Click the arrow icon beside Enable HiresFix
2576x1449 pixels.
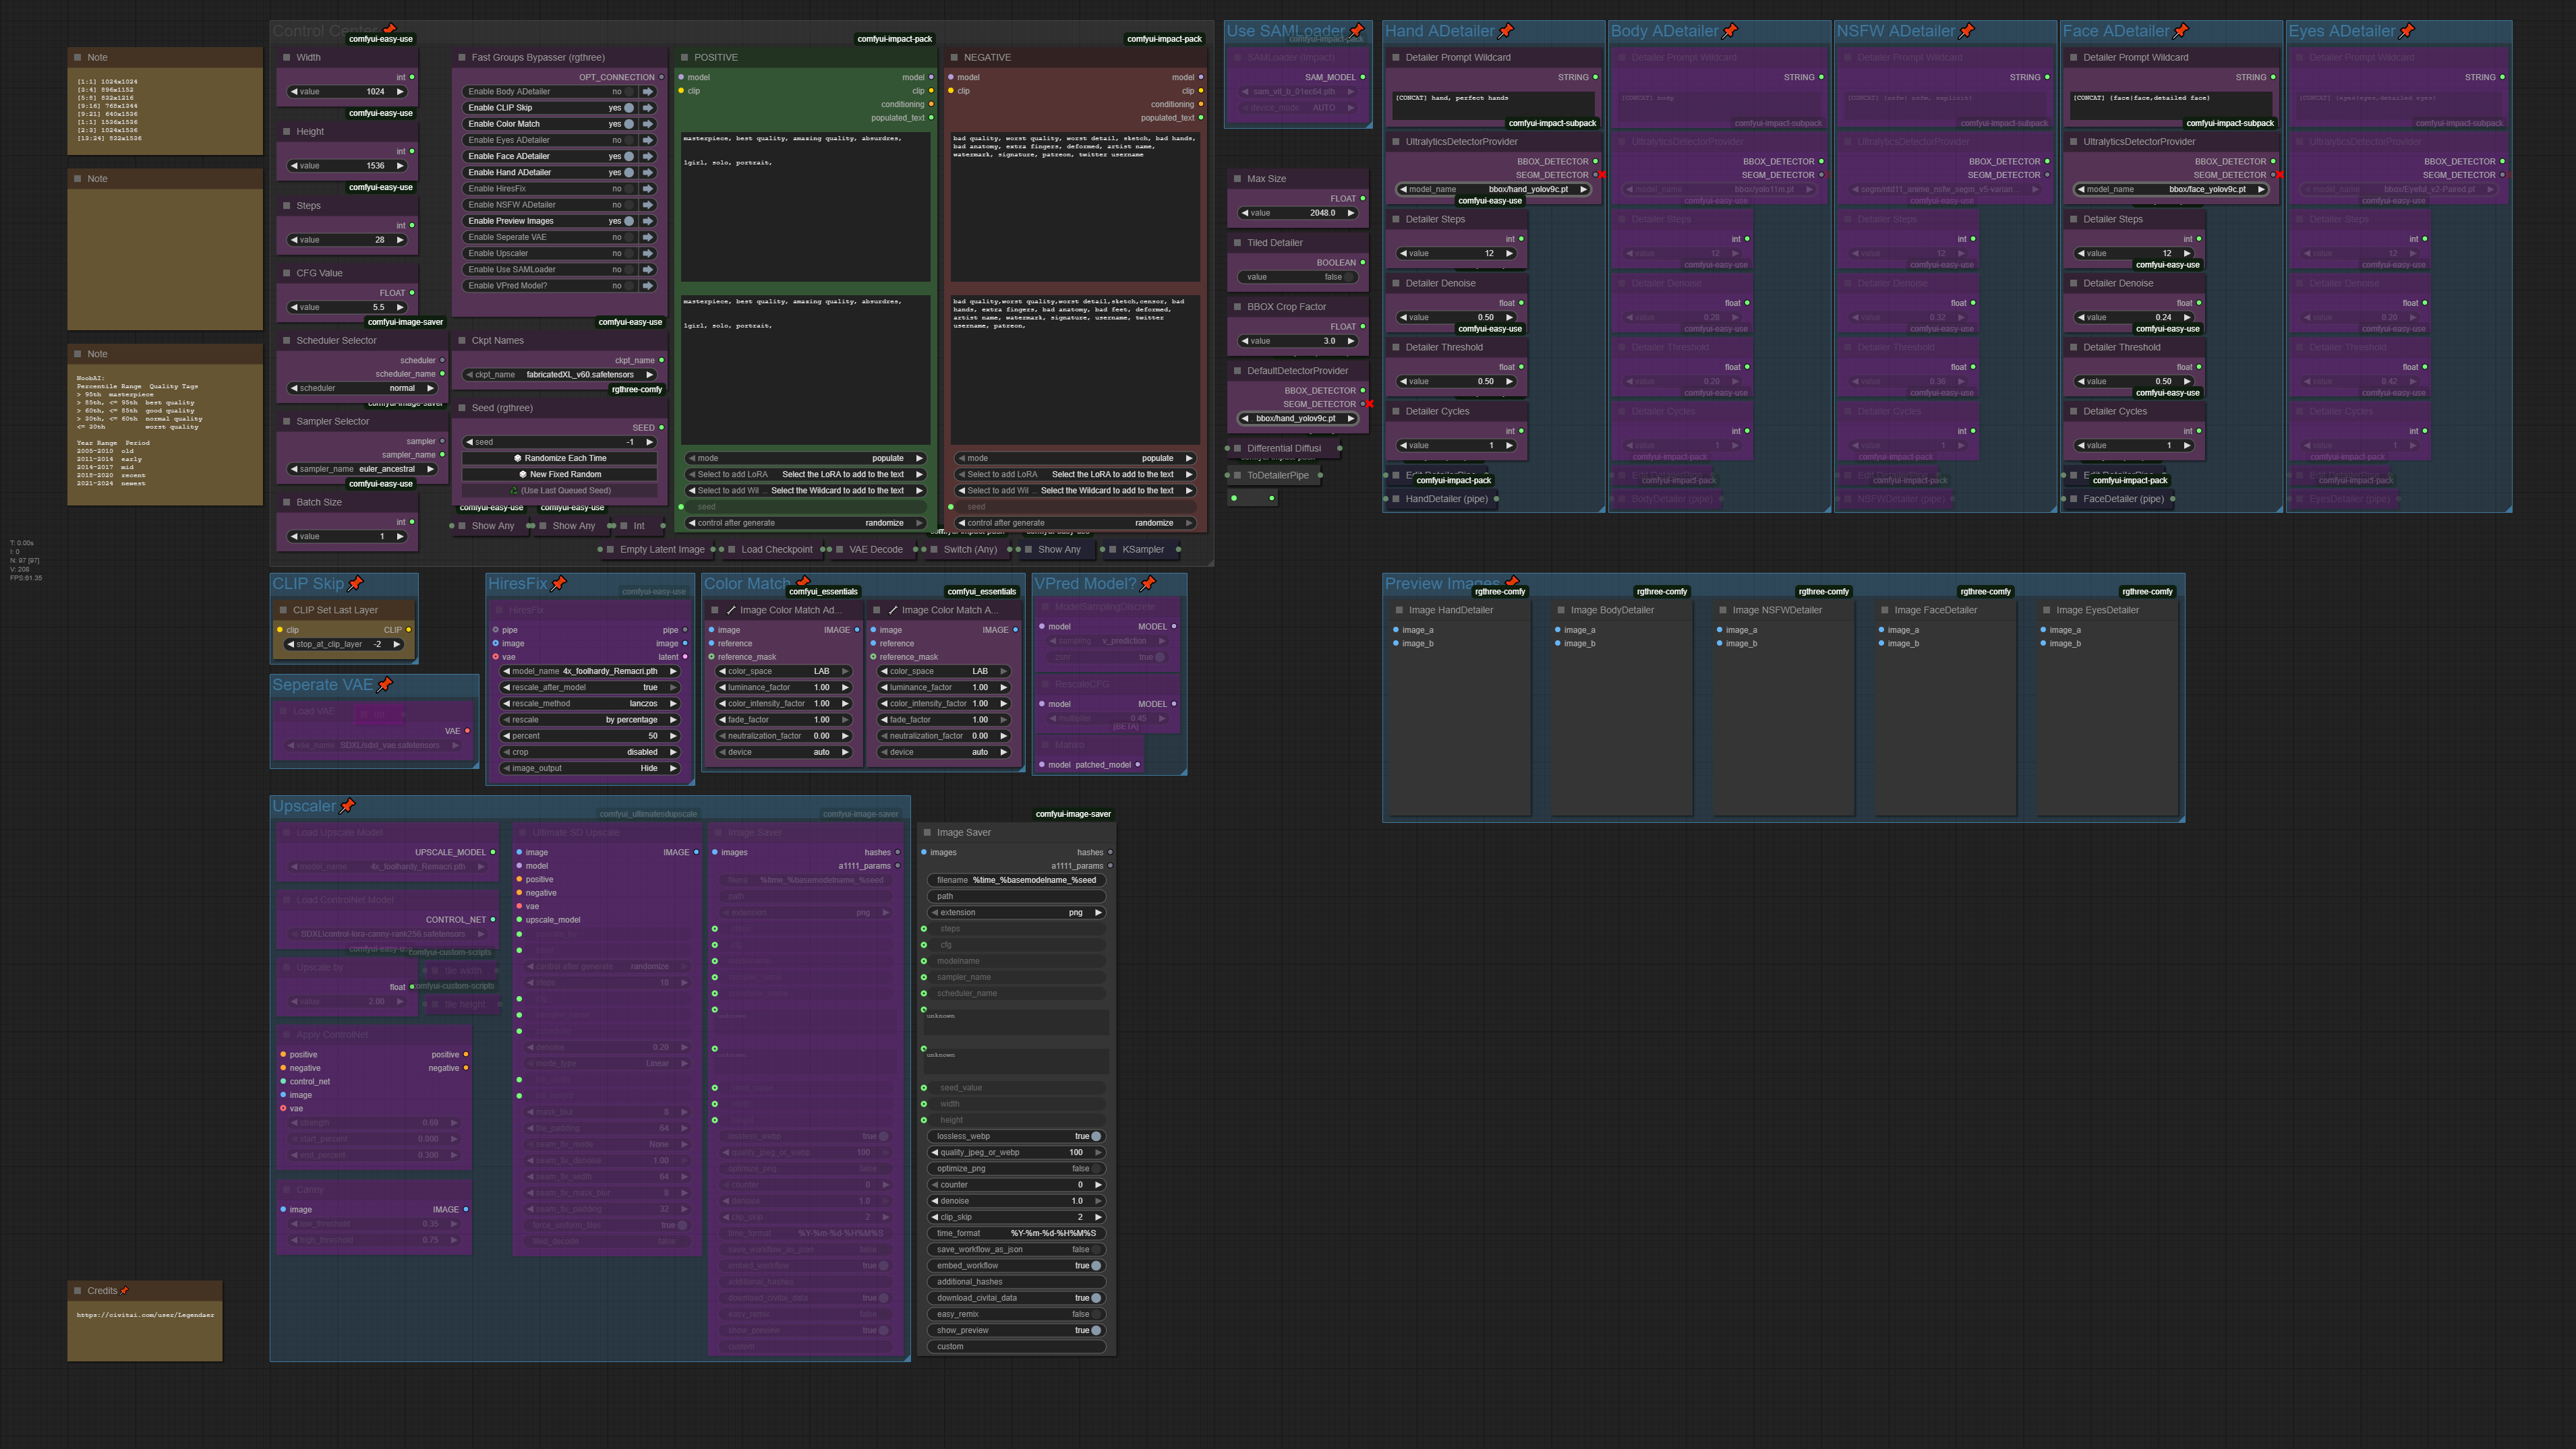click(648, 189)
